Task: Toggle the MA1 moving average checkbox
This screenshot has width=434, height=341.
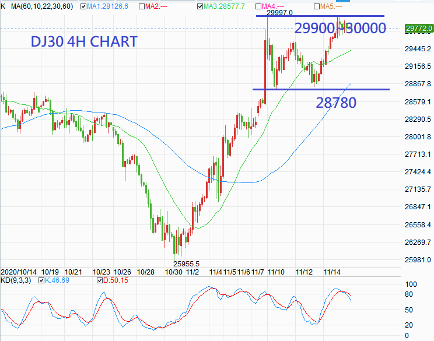Action: (83, 6)
